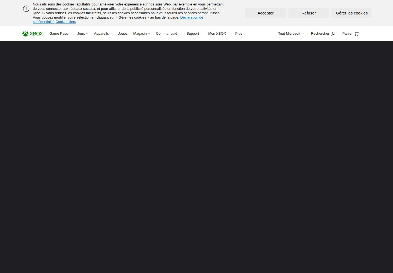Open the shopping cart icon
The image size is (393, 273).
356,34
